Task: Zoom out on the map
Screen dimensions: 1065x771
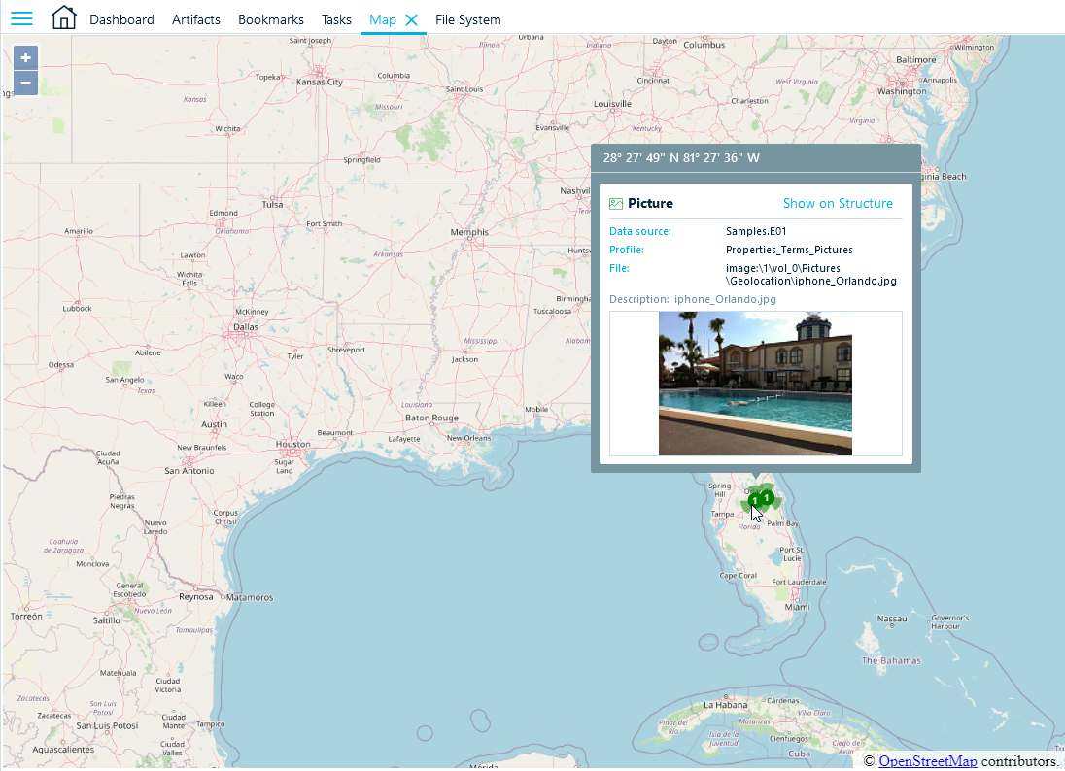Action: coord(26,83)
